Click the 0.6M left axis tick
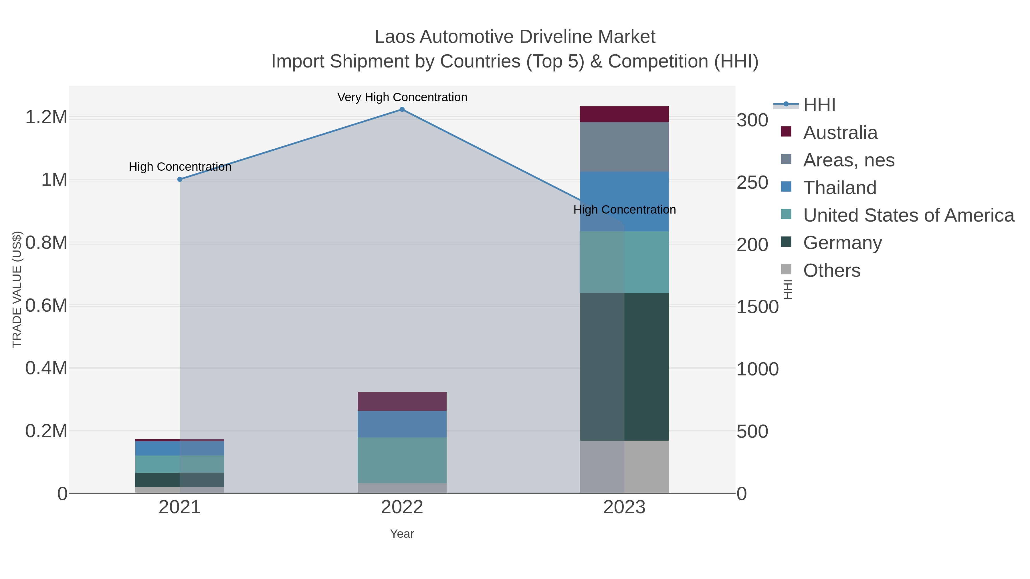Screen dimensions: 1030x579 [46, 306]
